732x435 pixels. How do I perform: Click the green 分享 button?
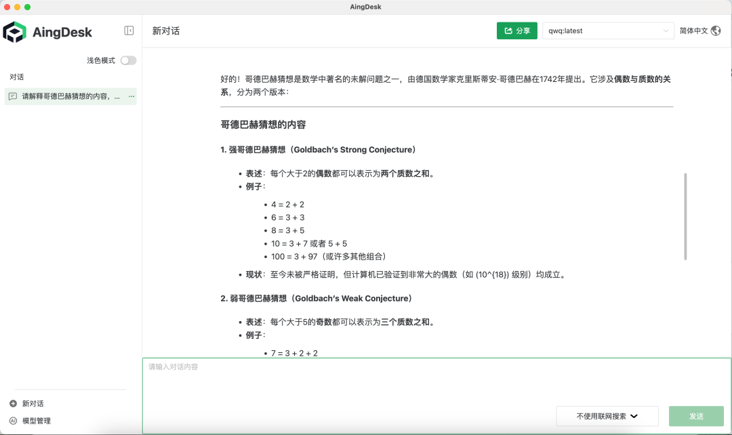516,30
